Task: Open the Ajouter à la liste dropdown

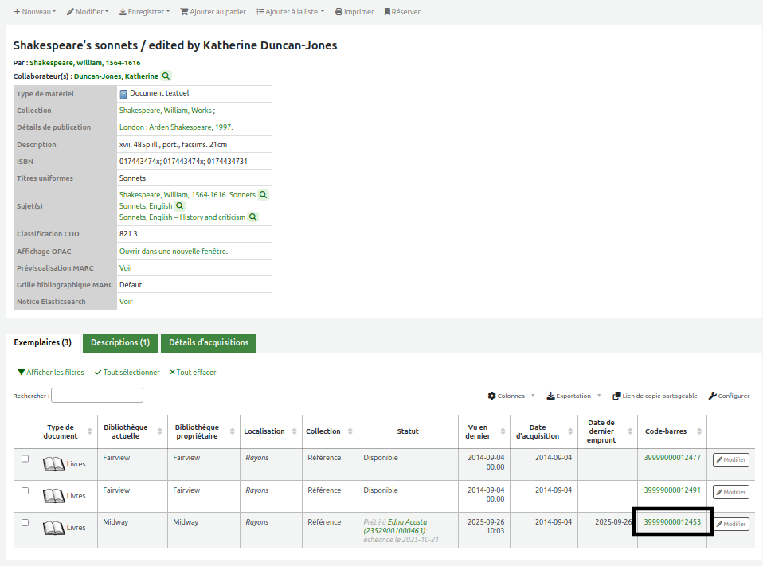Action: tap(291, 12)
